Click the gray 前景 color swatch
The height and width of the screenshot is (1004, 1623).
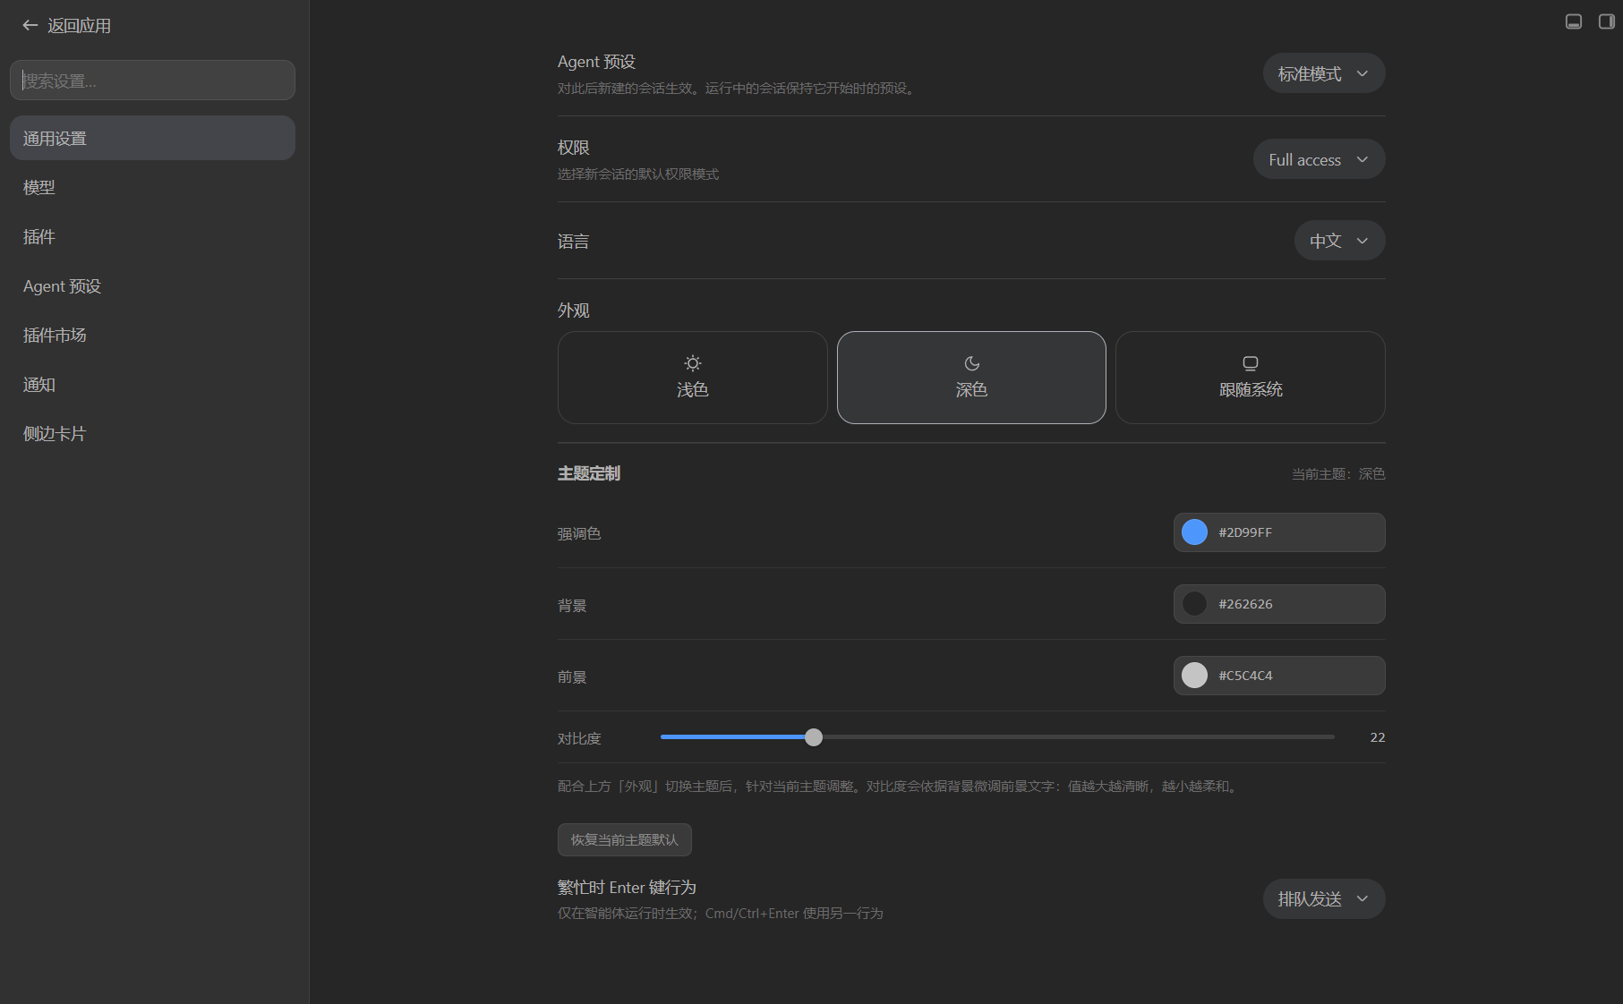pyautogui.click(x=1194, y=676)
